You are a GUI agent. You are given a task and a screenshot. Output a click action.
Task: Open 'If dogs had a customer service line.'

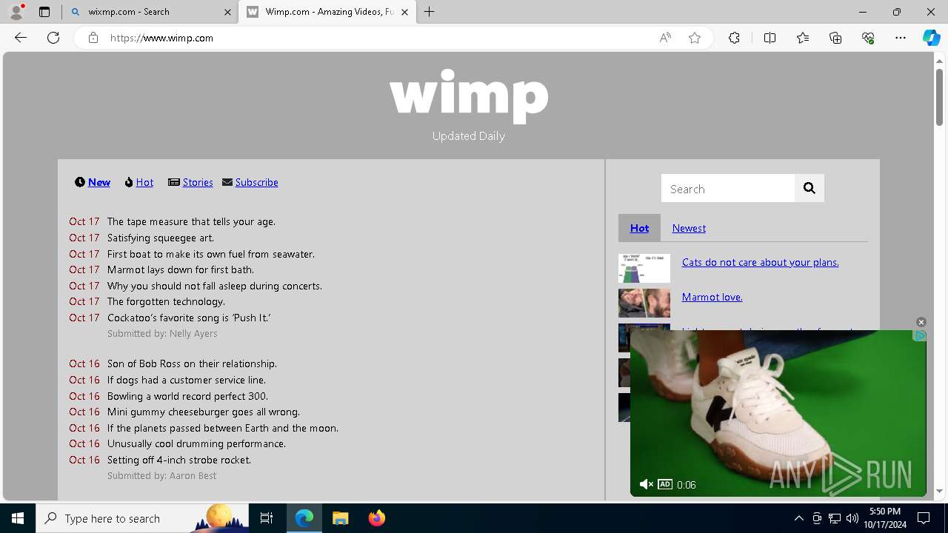pos(187,380)
